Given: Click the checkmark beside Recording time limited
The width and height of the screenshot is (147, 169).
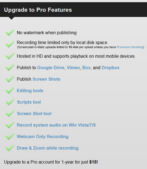Looking at the screenshot, I should (x=10, y=44).
